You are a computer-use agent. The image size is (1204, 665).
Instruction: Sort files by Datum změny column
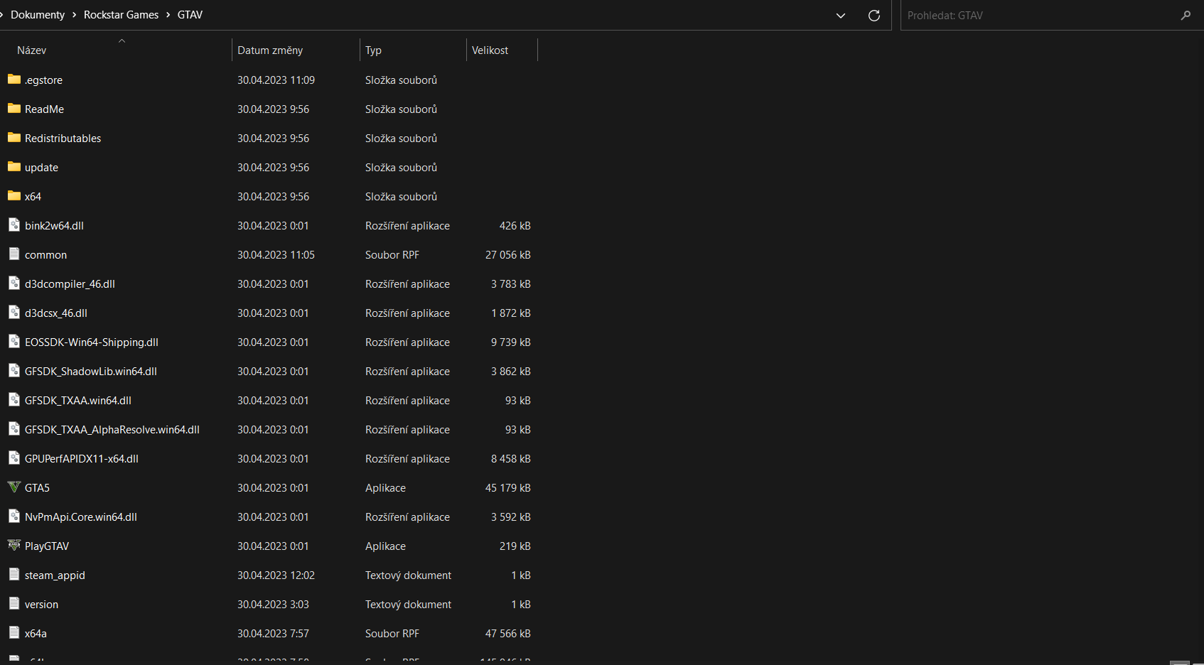click(x=270, y=50)
